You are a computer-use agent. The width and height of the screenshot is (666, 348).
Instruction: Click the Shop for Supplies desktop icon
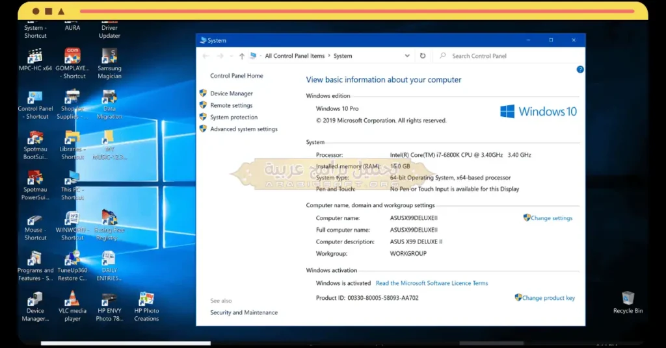(x=72, y=105)
